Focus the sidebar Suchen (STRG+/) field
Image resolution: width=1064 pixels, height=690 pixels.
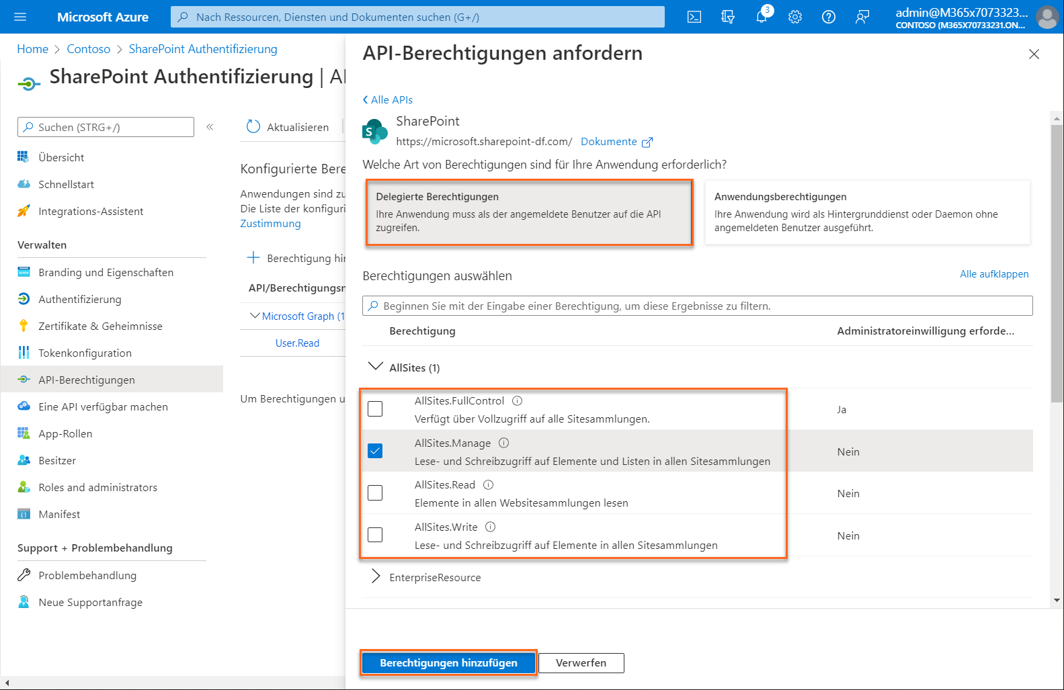(106, 127)
